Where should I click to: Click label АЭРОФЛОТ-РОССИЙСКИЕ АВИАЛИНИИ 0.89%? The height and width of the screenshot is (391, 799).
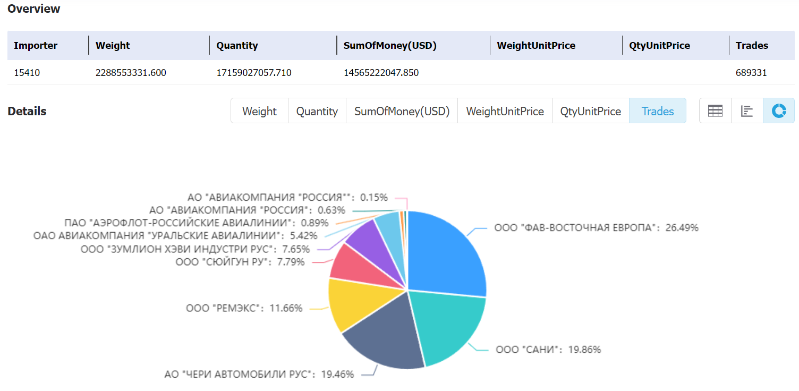pos(196,223)
